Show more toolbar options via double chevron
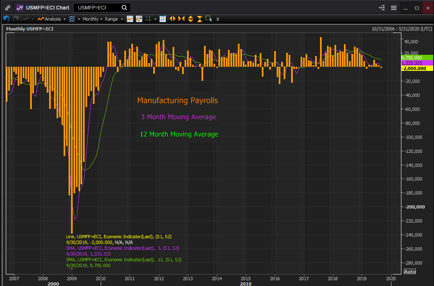Viewport: 434px width, 286px height. (218, 19)
